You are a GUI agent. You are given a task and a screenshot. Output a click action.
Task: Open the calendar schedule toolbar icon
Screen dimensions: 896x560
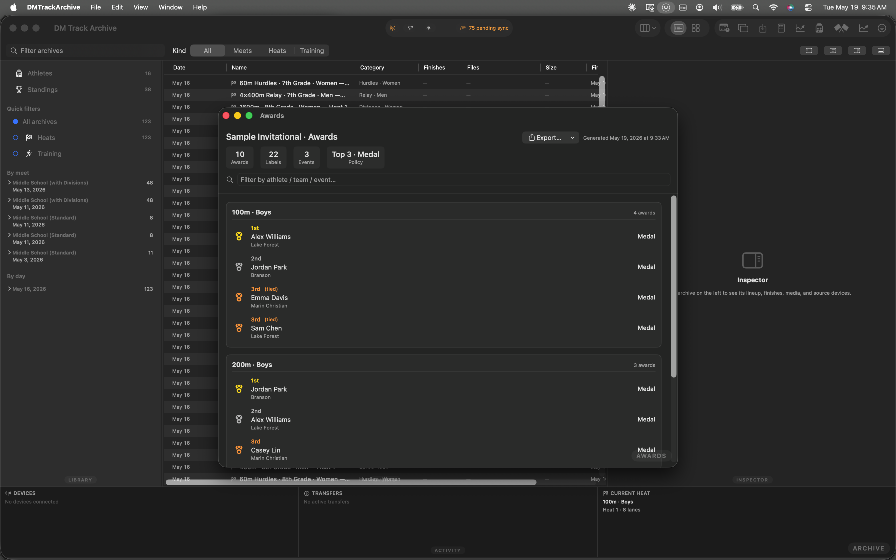[724, 28]
